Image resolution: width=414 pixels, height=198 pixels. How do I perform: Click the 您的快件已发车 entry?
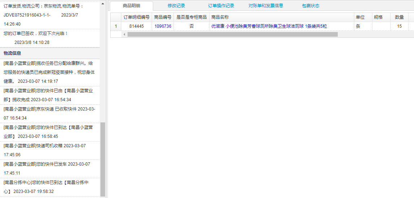50,169
